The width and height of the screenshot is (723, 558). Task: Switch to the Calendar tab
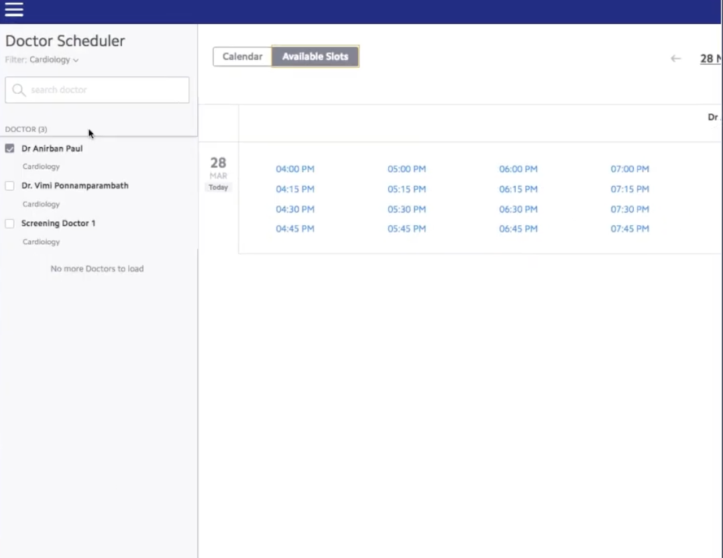click(x=242, y=57)
